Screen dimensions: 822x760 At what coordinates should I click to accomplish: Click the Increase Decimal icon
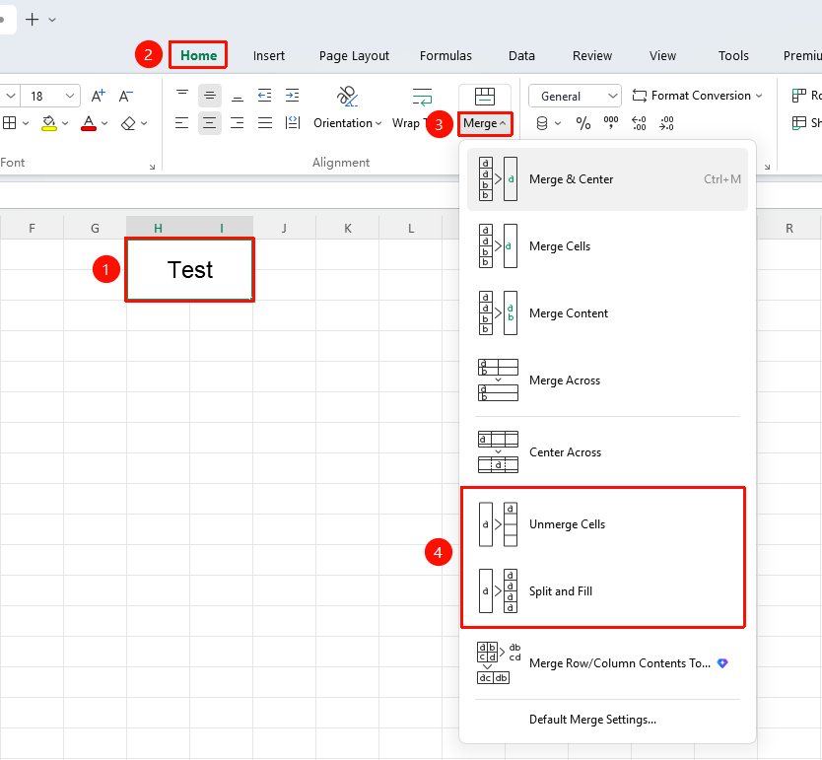tap(639, 123)
